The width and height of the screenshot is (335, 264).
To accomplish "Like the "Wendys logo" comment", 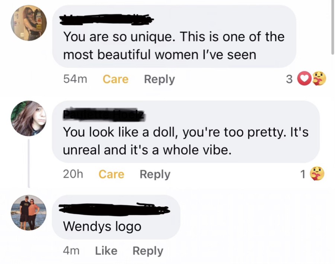I will click(106, 251).
